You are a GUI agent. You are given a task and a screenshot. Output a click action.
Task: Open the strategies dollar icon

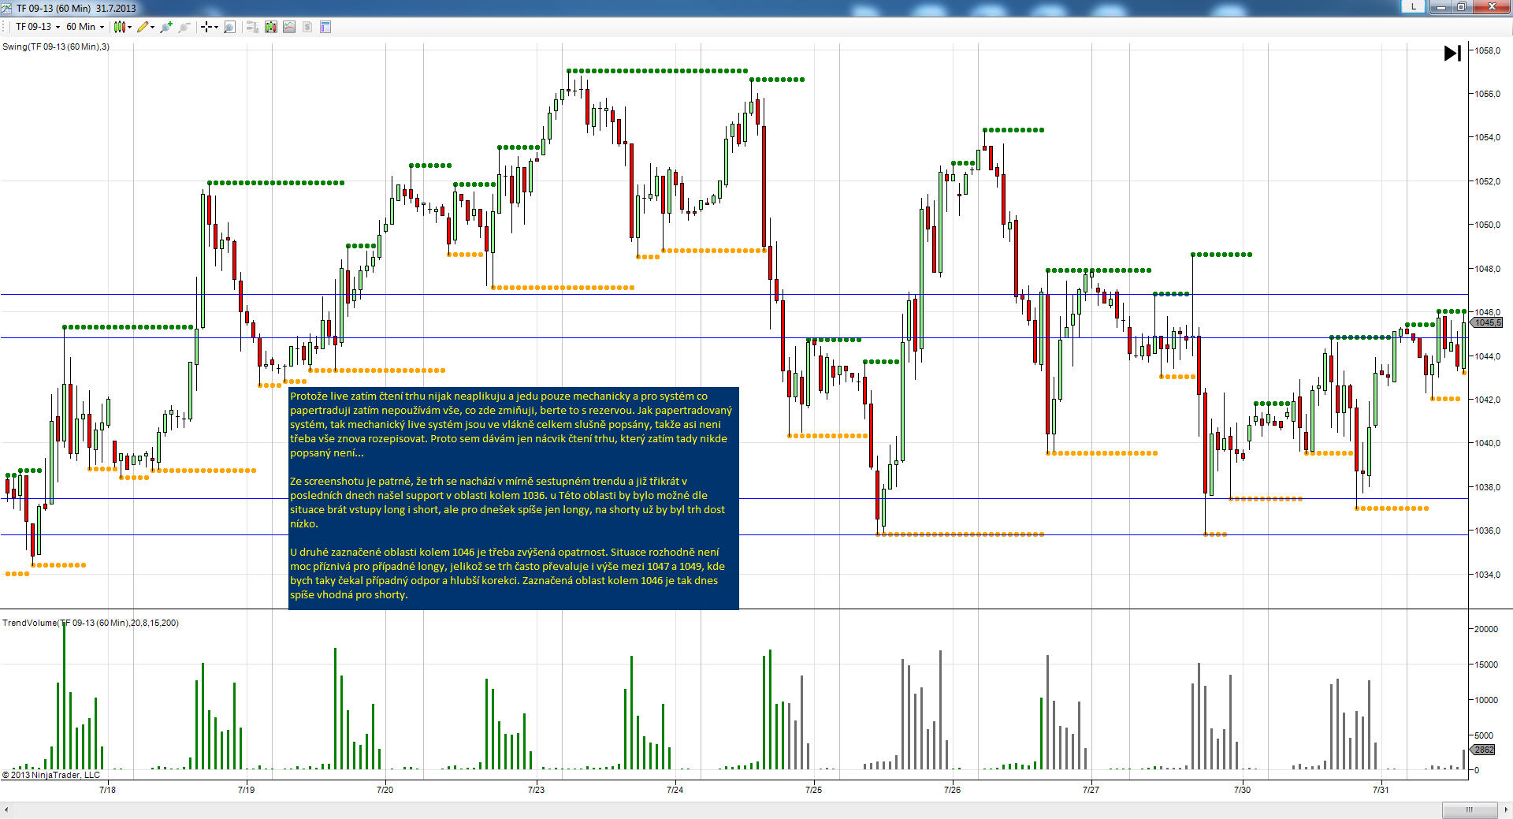307,27
